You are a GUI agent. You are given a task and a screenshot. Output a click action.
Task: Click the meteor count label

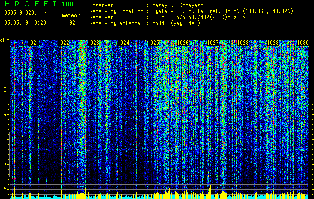pyautogui.click(x=71, y=15)
